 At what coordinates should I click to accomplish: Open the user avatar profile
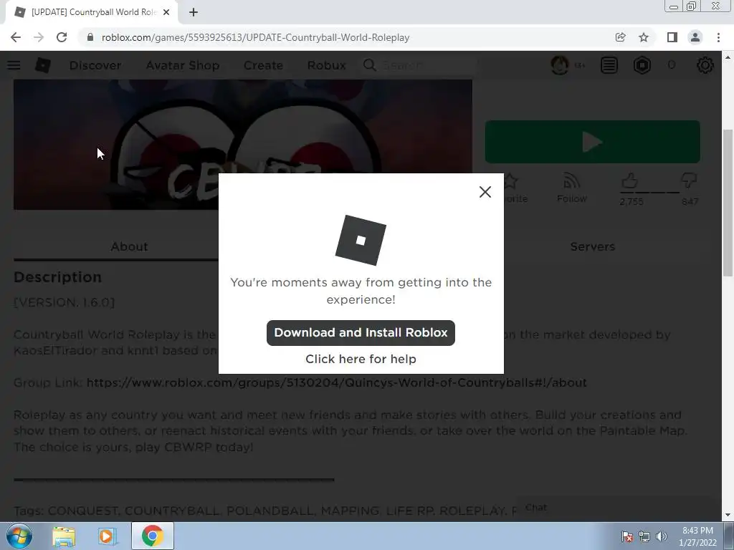[560, 65]
